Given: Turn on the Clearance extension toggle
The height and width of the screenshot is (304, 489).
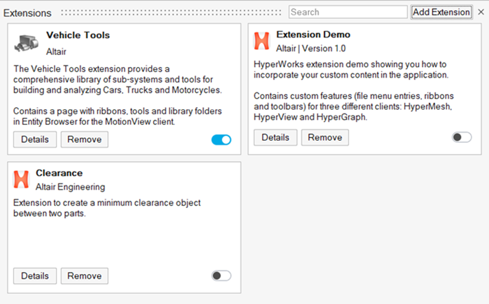Looking at the screenshot, I should pyautogui.click(x=221, y=275).
